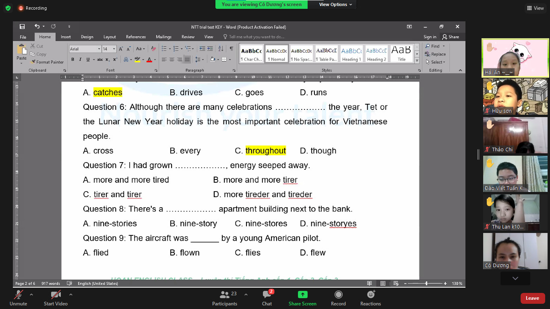
Task: Open the References tab
Action: pos(136,37)
